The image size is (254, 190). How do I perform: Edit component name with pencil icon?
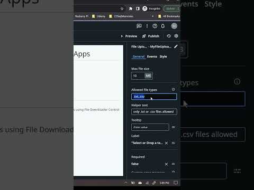tap(176, 46)
